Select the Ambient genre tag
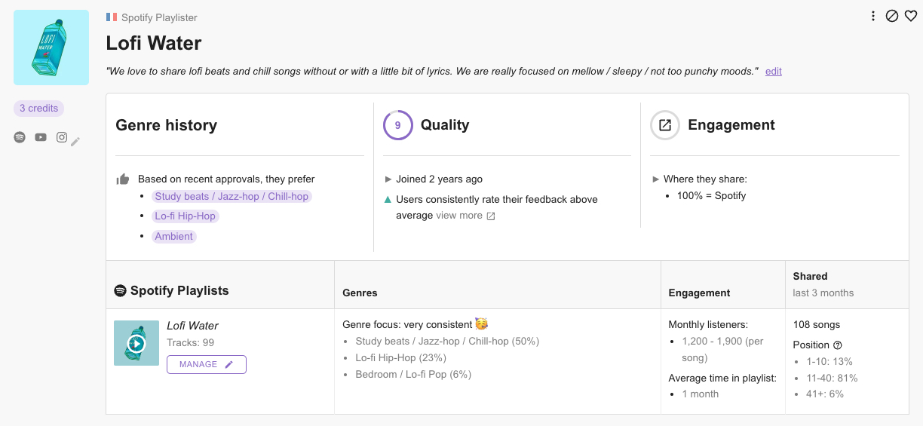923x426 pixels. 174,236
